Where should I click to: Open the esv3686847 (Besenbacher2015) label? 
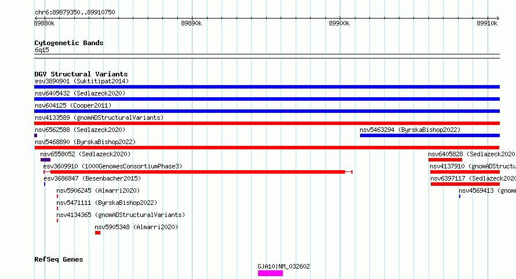point(92,178)
